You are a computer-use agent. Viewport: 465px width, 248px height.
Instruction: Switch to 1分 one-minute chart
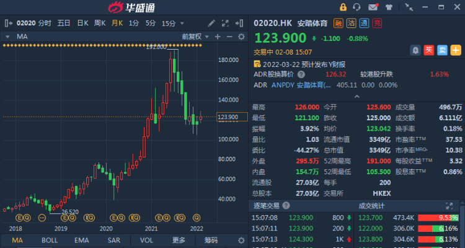(x=134, y=23)
